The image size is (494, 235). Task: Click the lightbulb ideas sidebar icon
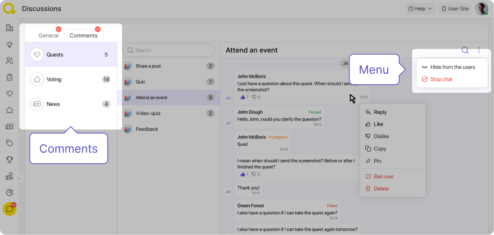click(9, 44)
